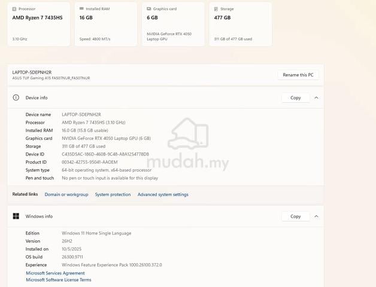Click the Storage icon in top card

tap(216, 9)
